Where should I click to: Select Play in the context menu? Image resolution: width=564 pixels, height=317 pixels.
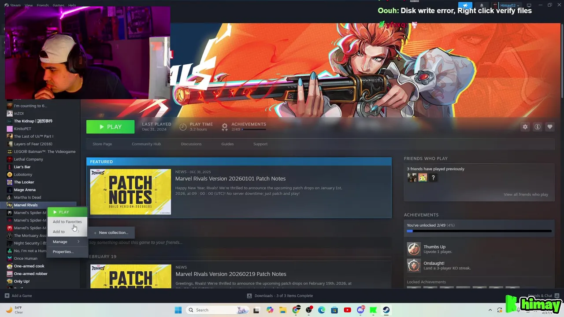pos(67,212)
